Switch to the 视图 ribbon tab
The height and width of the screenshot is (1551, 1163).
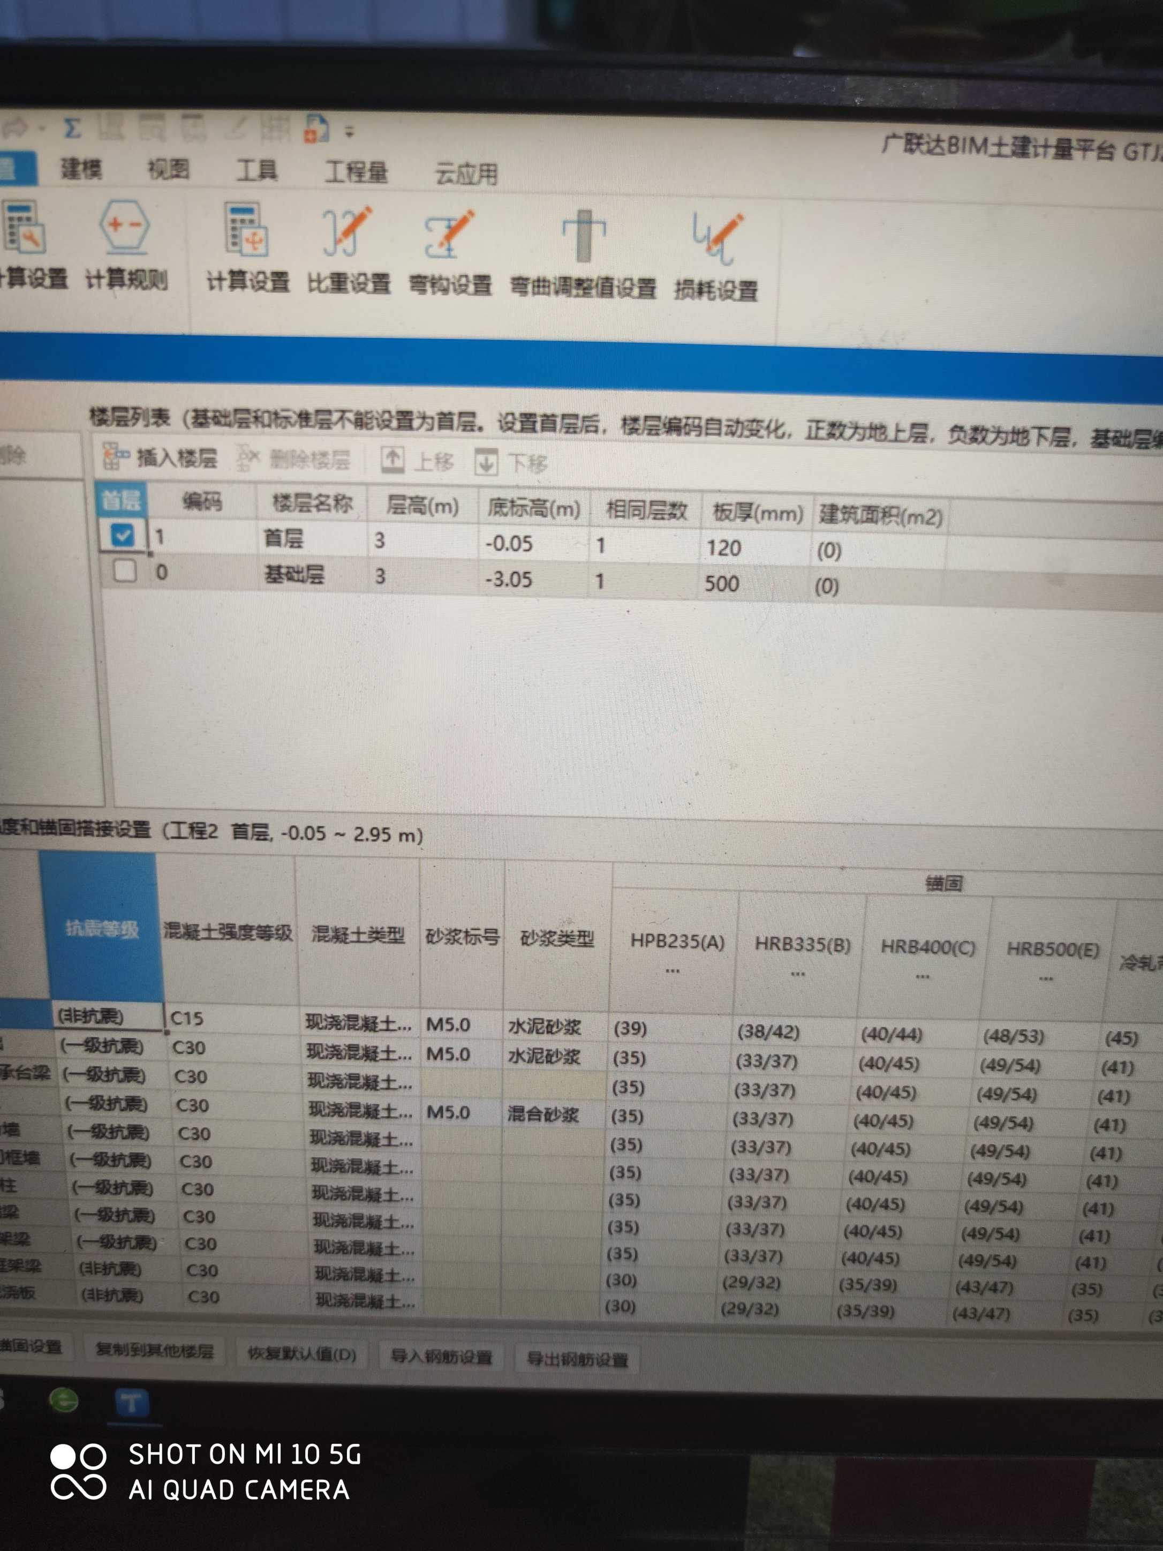[168, 169]
